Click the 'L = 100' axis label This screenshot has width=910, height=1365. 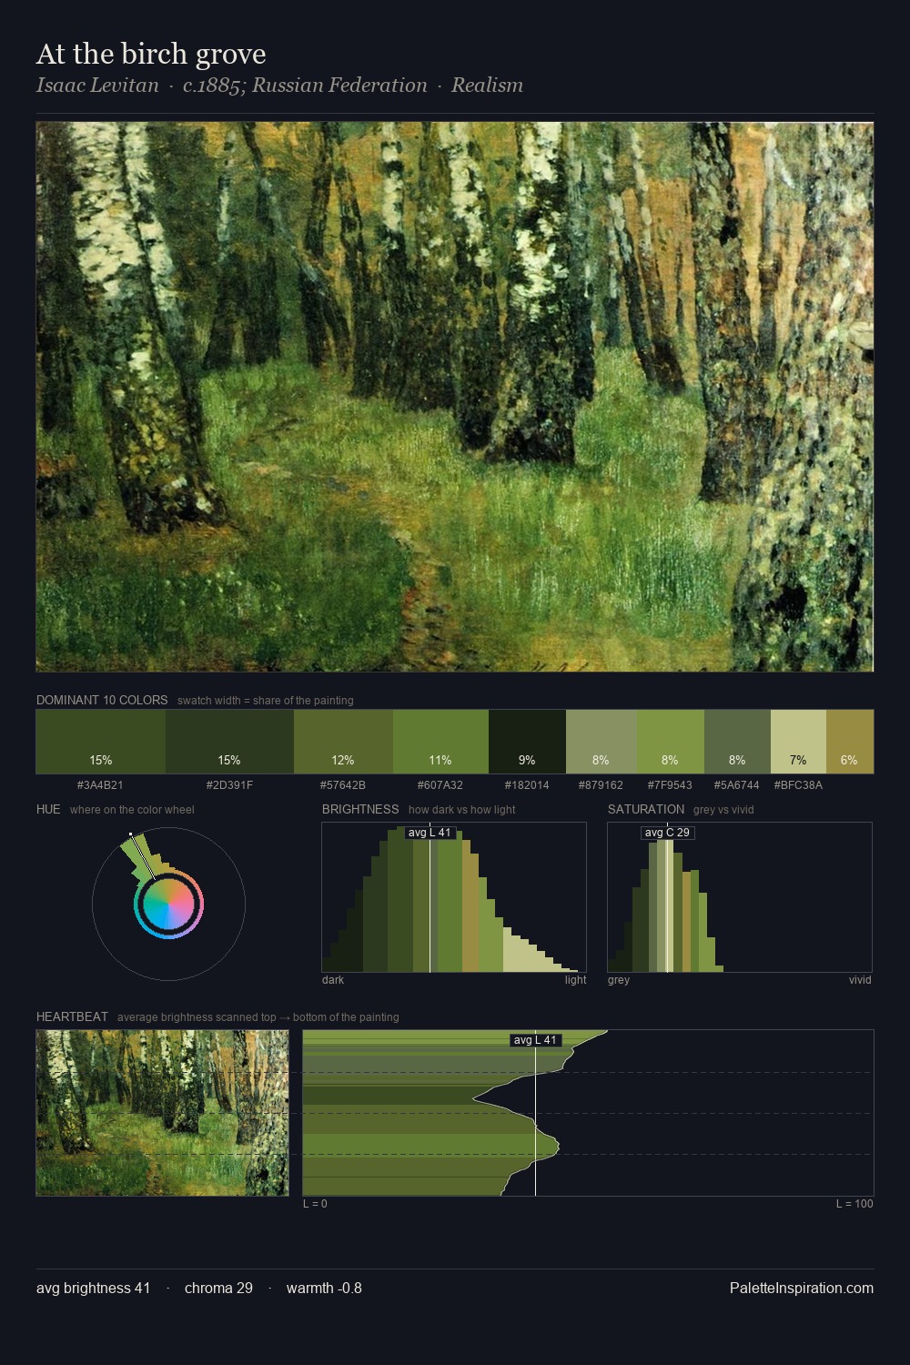coord(854,1204)
